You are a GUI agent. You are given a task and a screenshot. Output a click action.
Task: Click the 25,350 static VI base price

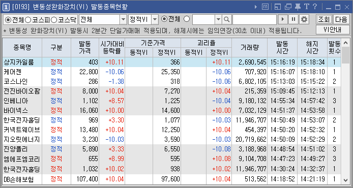point(170,72)
